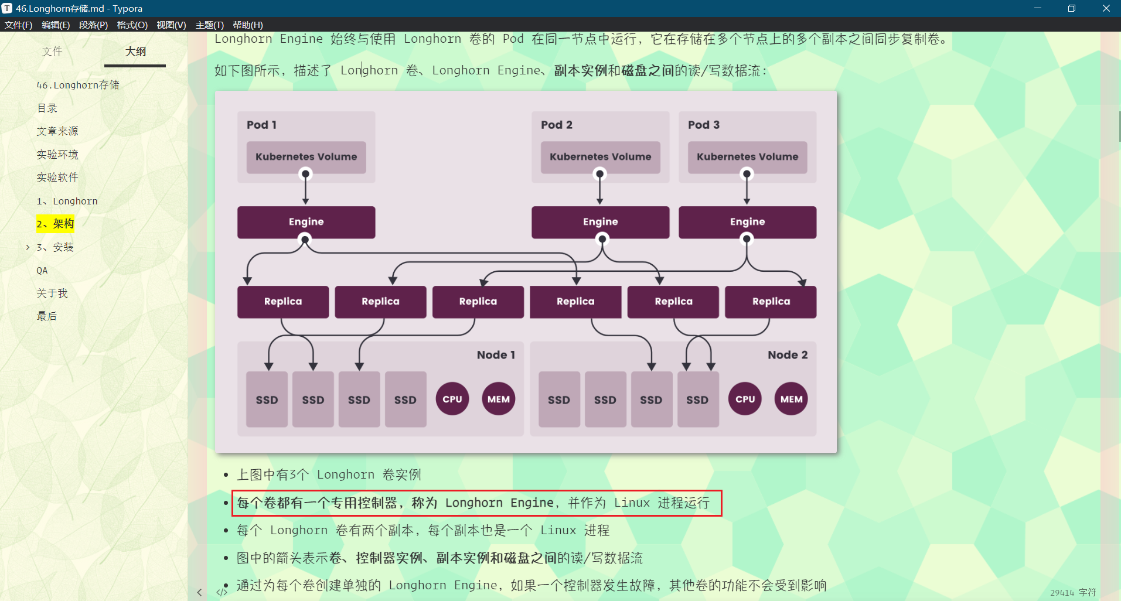This screenshot has height=601, width=1121.
Task: Toggle source code mode icon
Action: [x=222, y=592]
